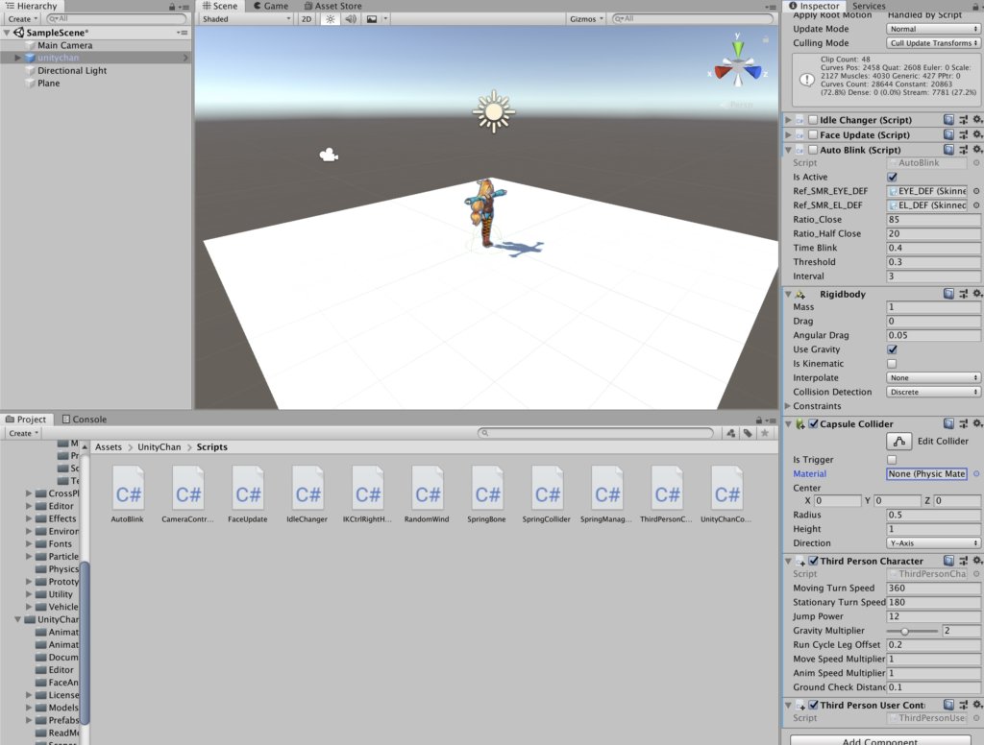Open the Collision Detection dropdown

pos(933,392)
